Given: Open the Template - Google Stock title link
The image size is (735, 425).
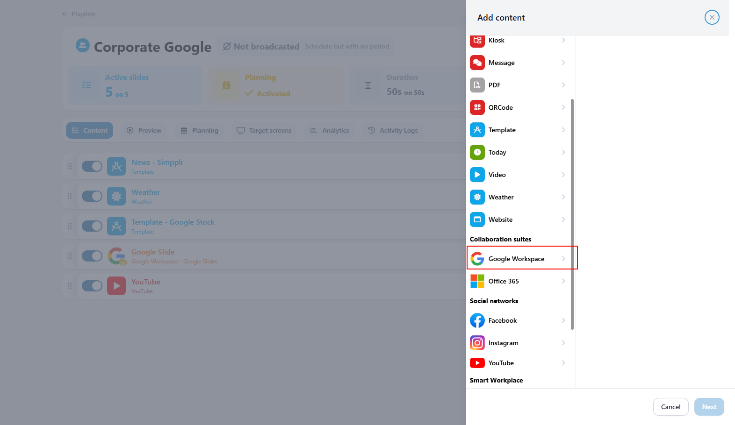Looking at the screenshot, I should pyautogui.click(x=173, y=222).
